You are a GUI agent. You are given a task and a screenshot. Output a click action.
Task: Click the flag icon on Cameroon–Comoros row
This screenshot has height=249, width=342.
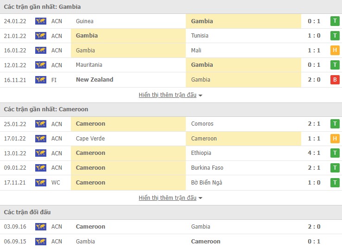point(41,124)
